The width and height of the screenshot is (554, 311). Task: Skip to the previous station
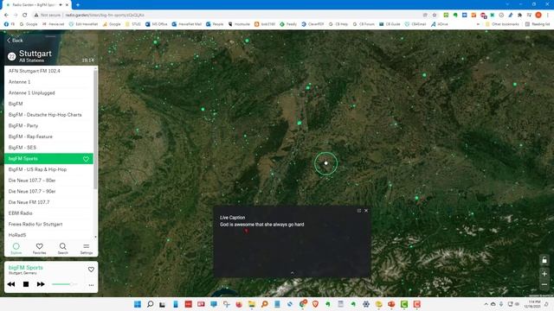[x=11, y=284]
